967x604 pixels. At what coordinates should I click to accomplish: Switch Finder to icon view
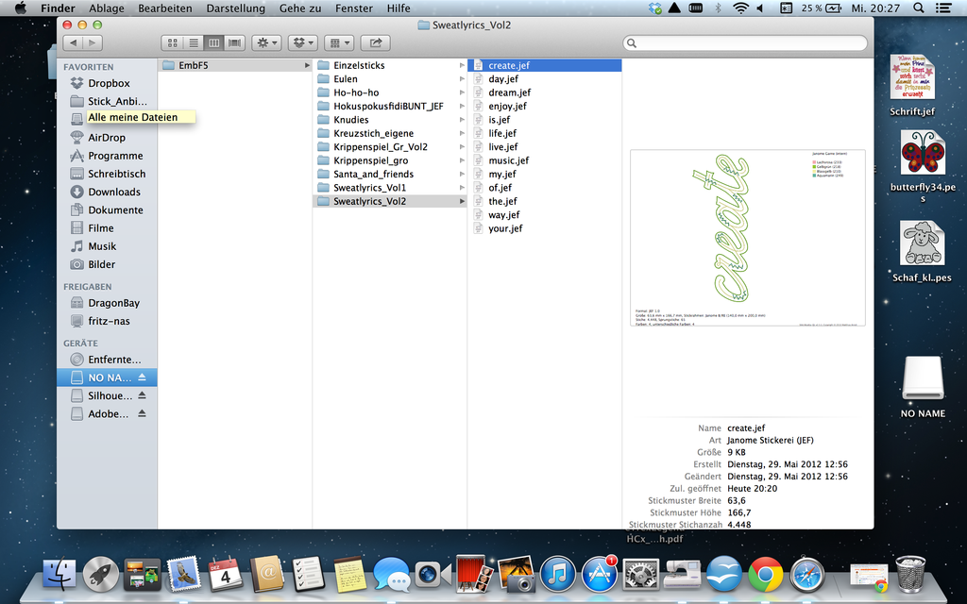pos(172,42)
